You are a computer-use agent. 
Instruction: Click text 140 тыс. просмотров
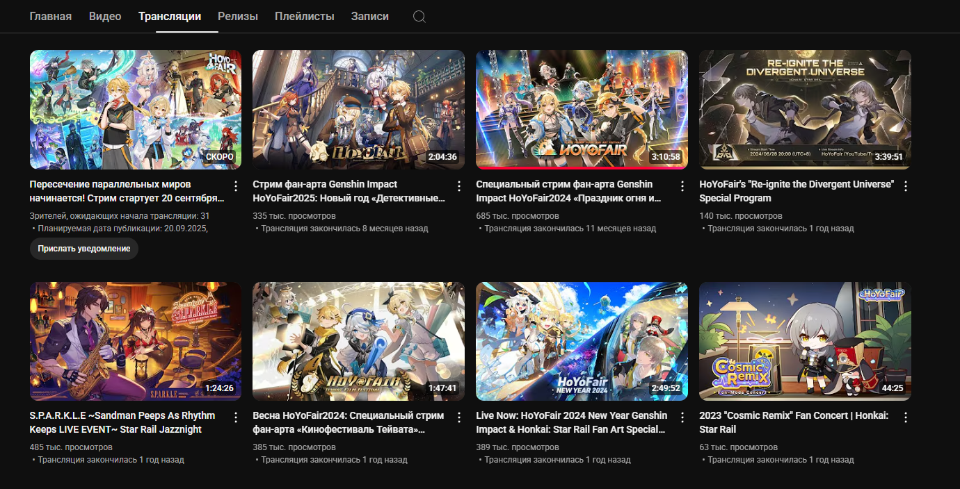coord(741,216)
